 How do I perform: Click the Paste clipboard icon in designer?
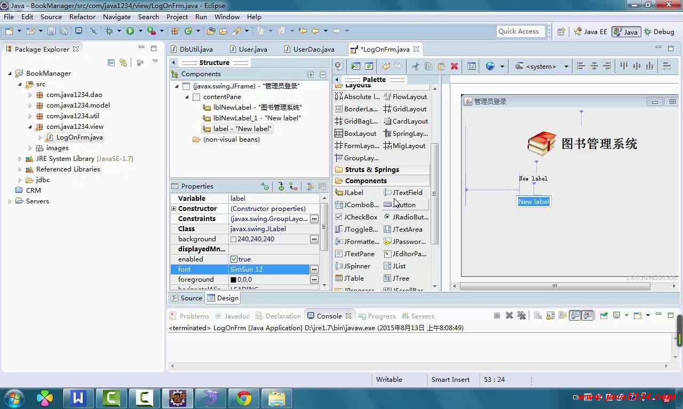pos(441,66)
